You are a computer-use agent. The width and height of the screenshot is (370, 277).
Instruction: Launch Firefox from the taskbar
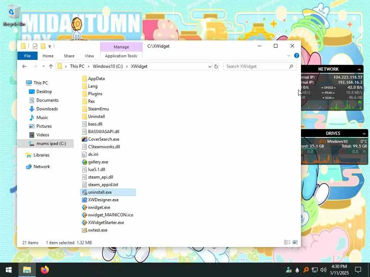[x=44, y=270]
